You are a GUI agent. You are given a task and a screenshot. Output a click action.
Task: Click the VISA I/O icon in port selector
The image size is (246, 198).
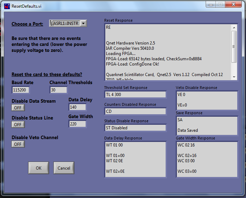tap(51, 23)
